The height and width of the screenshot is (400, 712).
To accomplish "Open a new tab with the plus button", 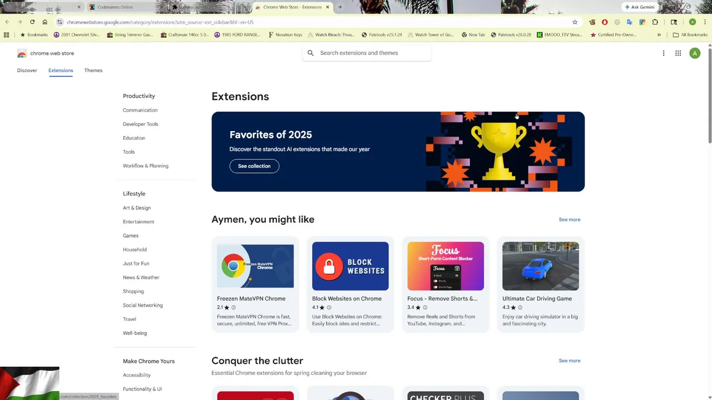I will 340,7.
